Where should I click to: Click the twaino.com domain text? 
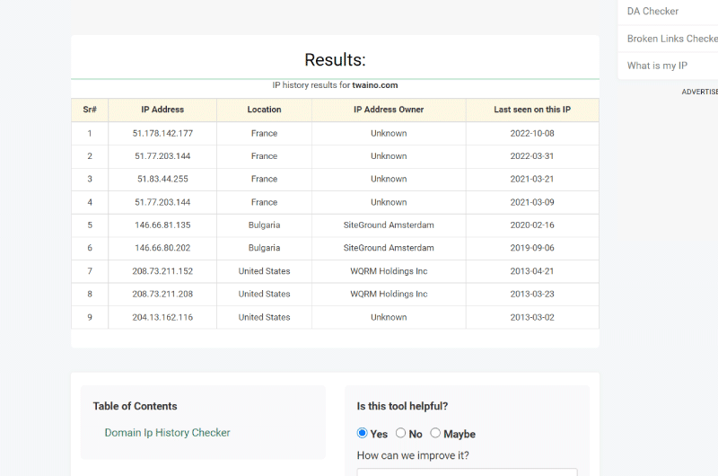pyautogui.click(x=375, y=85)
